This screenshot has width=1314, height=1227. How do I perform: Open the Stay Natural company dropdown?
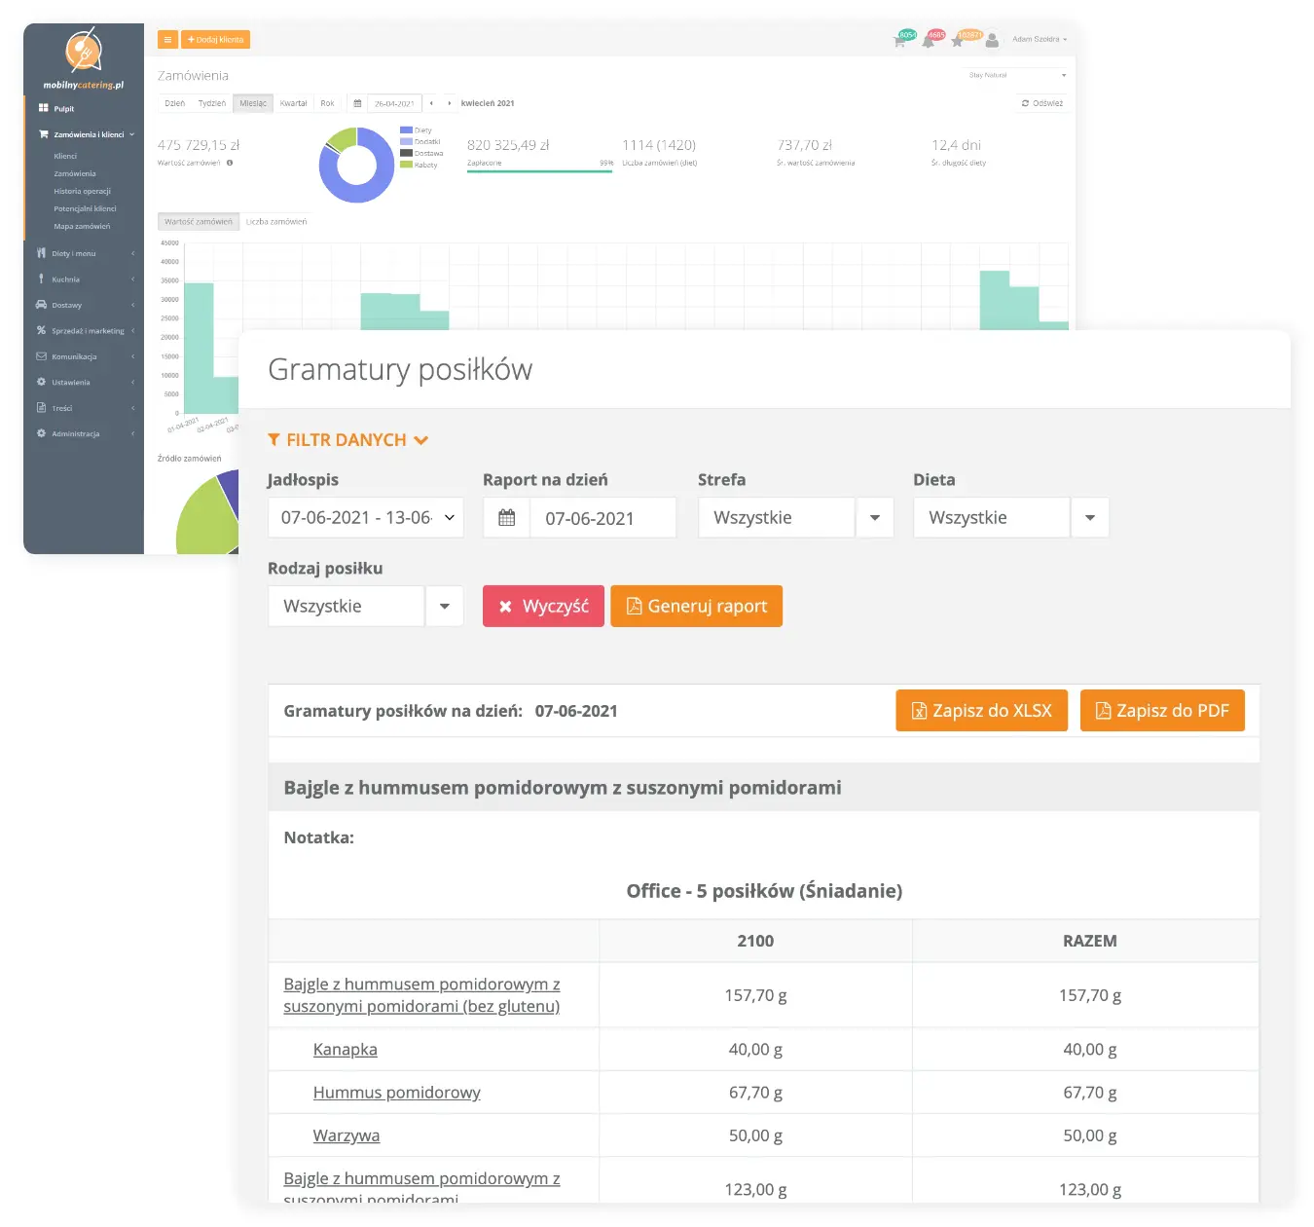point(1015,75)
